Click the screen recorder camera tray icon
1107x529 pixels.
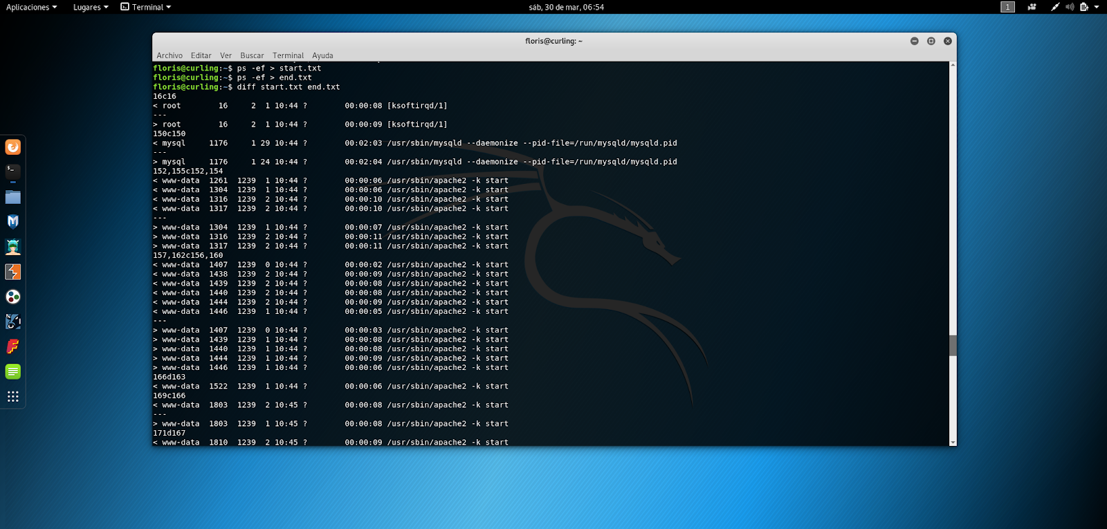point(1032,7)
